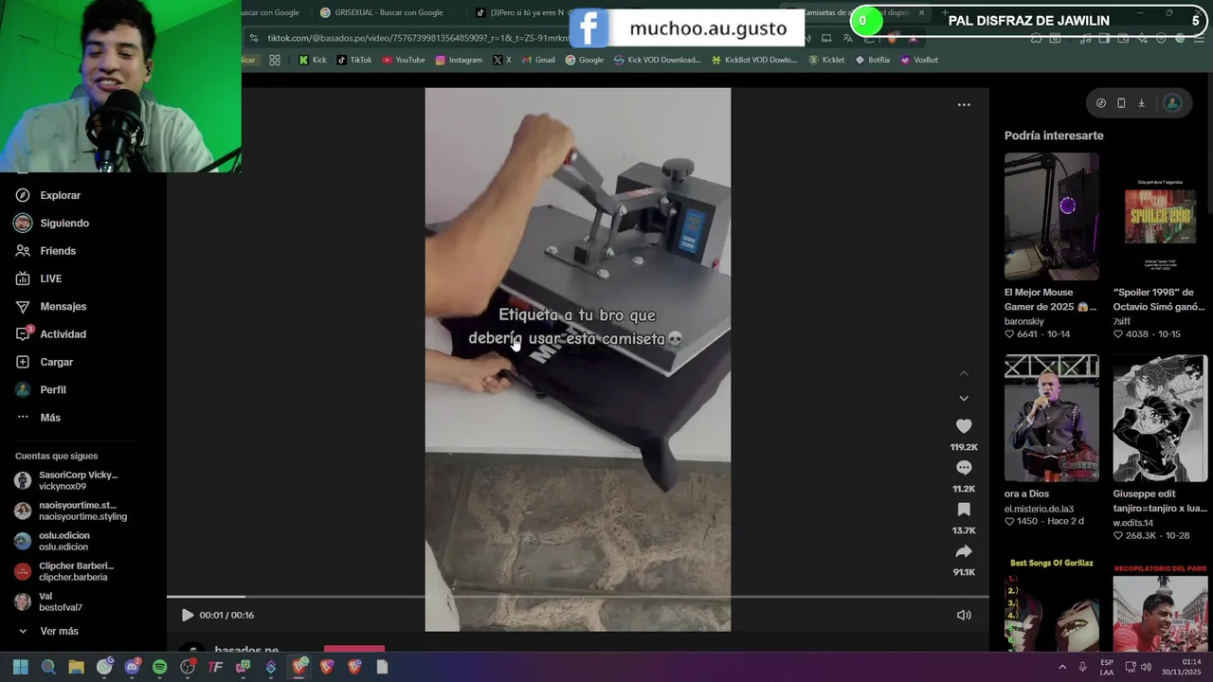Viewport: 1213px width, 682px height.
Task: Open the three-dots video options menu
Action: point(964,104)
